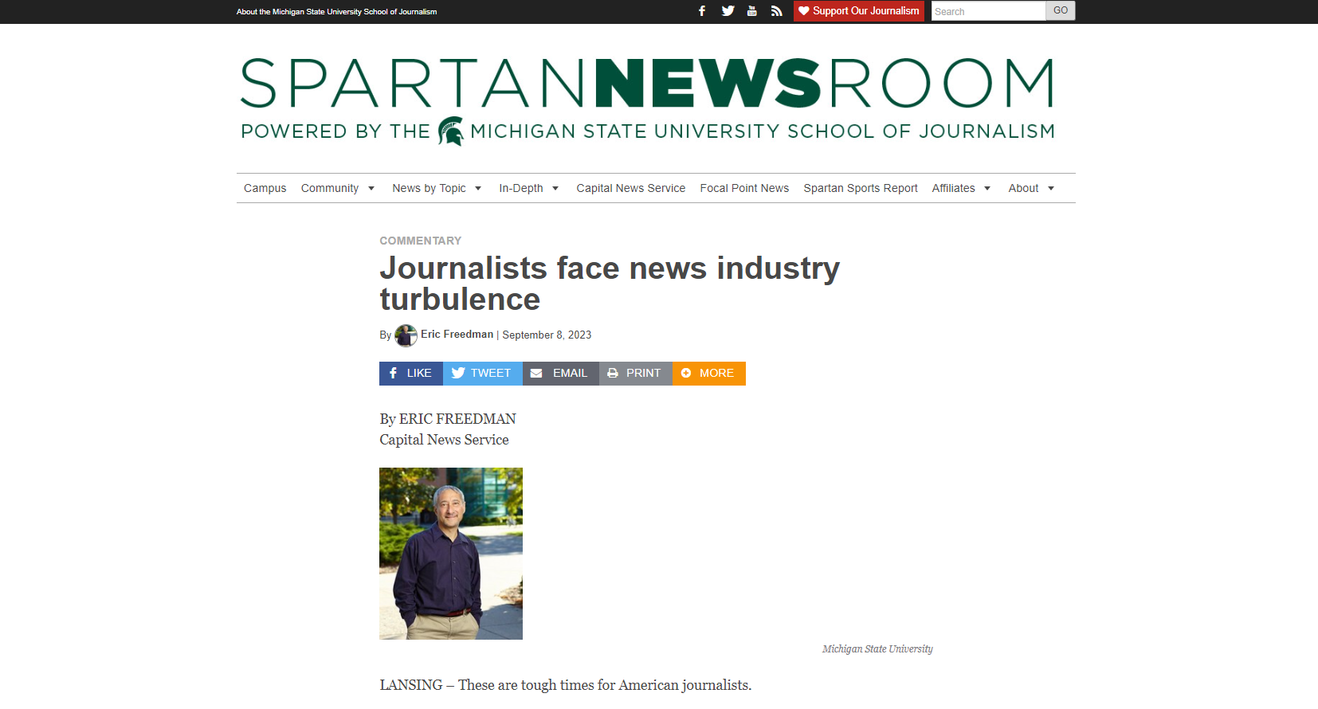This screenshot has height=709, width=1318.
Task: Open Eric Freedman author link
Action: tap(457, 335)
